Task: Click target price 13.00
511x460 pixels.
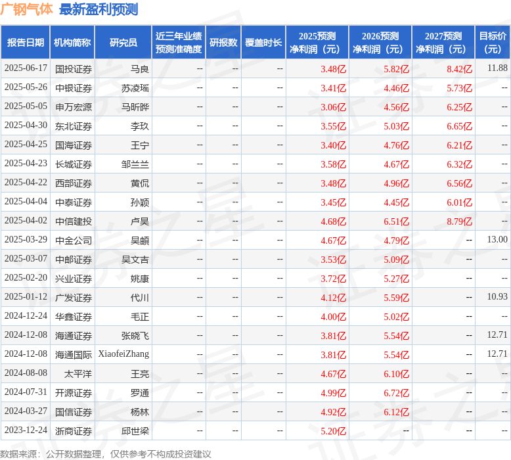Action: pyautogui.click(x=497, y=240)
